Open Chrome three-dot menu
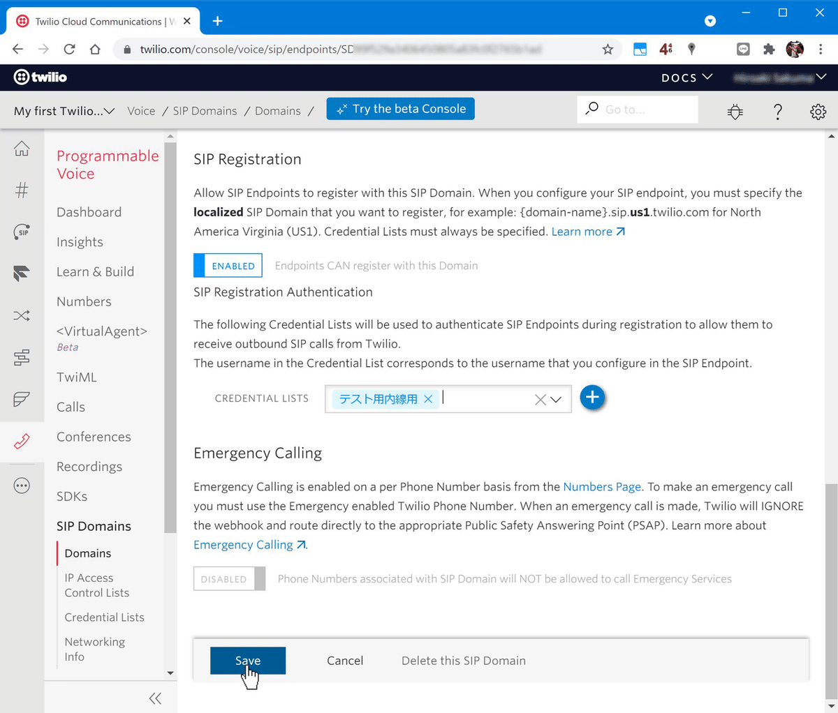This screenshot has height=713, width=838. (x=821, y=49)
